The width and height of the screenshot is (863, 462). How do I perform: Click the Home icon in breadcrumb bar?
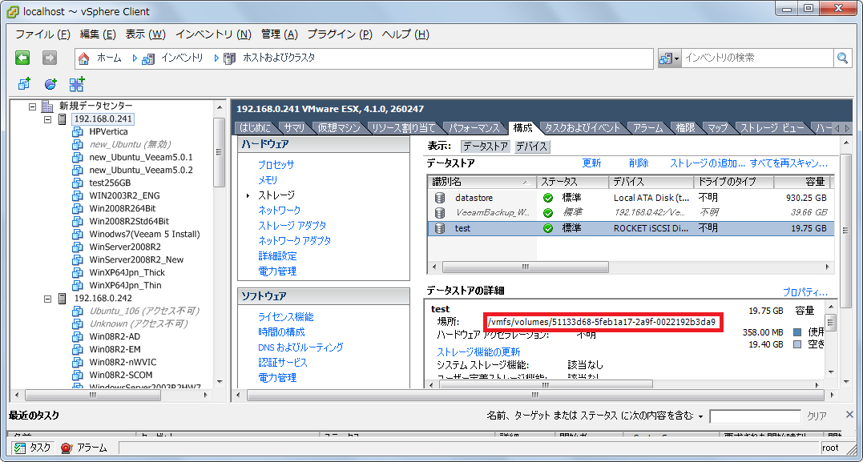(x=83, y=58)
